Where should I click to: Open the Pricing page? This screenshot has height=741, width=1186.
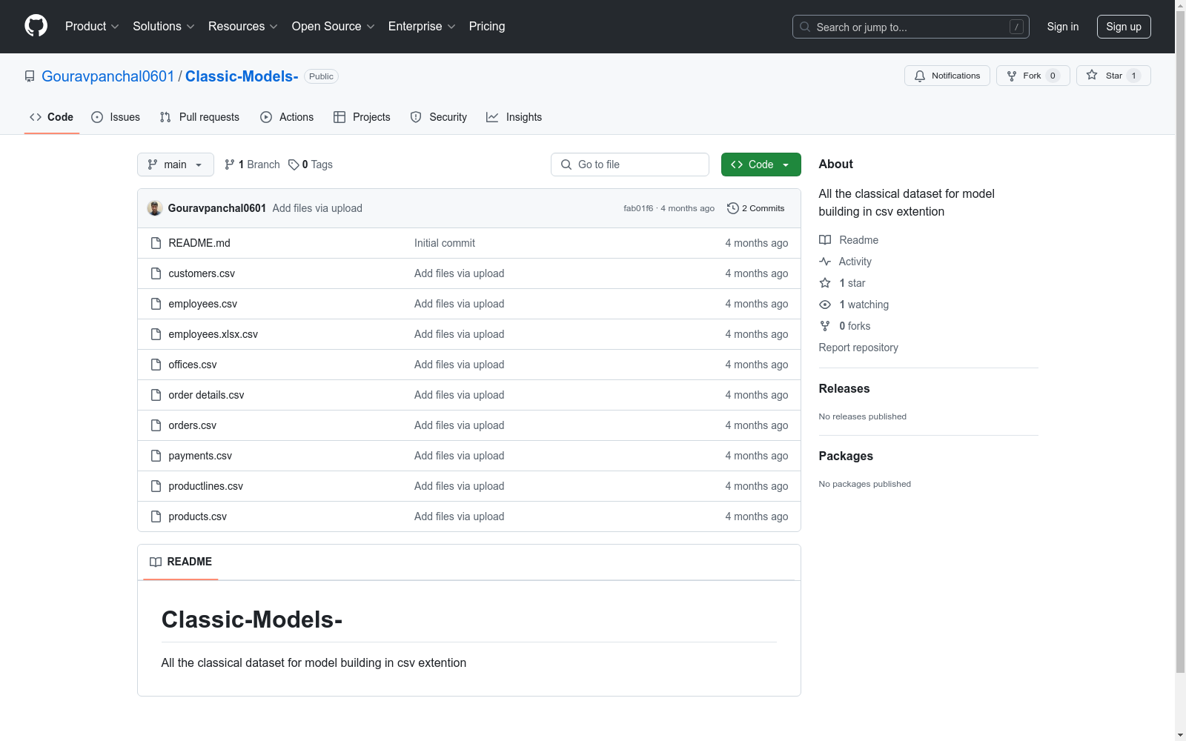(487, 26)
